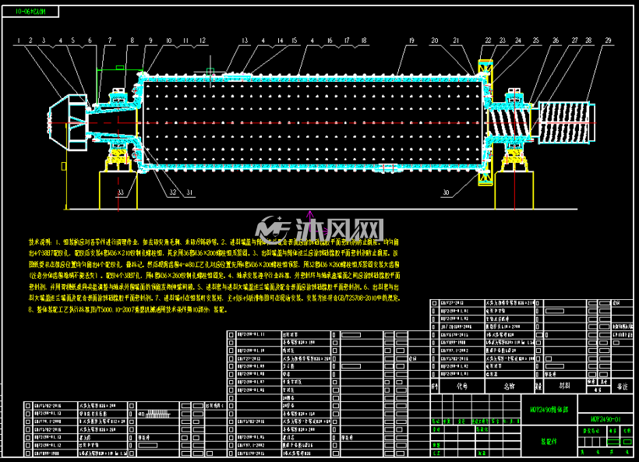Select part callout number 28
Image resolution: width=639 pixels, height=462 pixels.
pos(588,41)
